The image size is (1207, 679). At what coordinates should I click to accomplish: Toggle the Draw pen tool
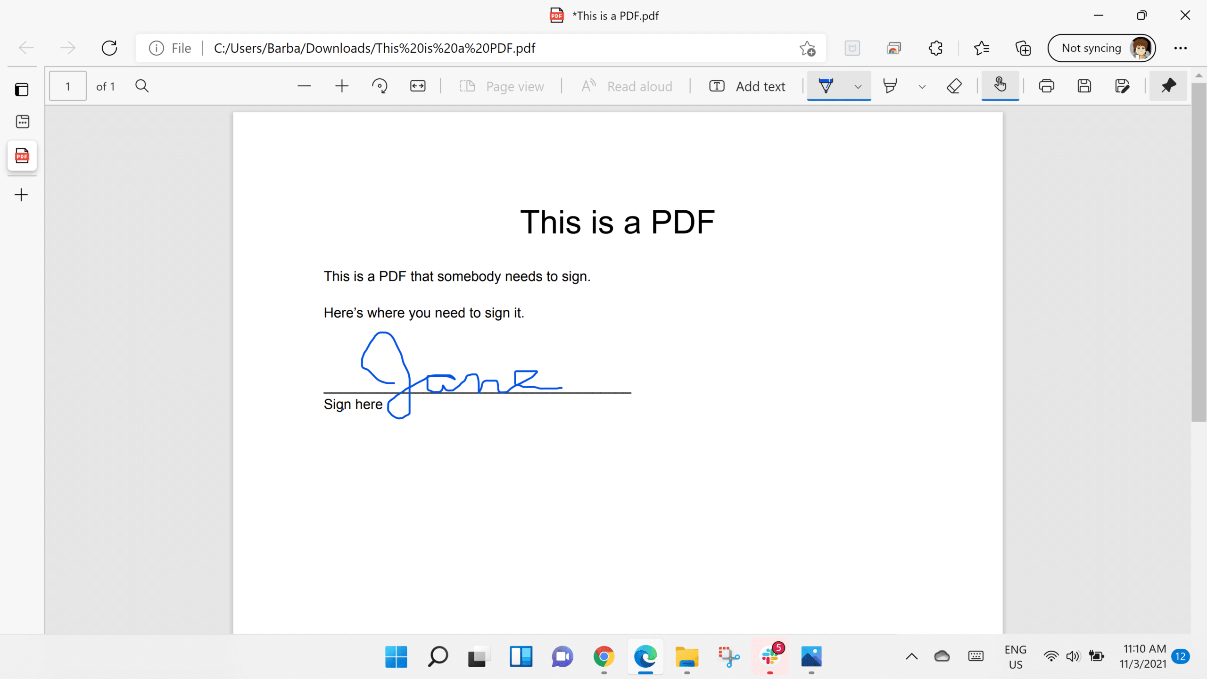click(826, 86)
